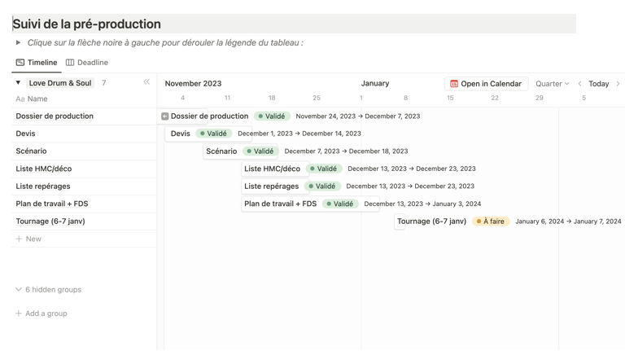Open the Scénario row in the name table
The height and width of the screenshot is (351, 625).
[x=84, y=151]
